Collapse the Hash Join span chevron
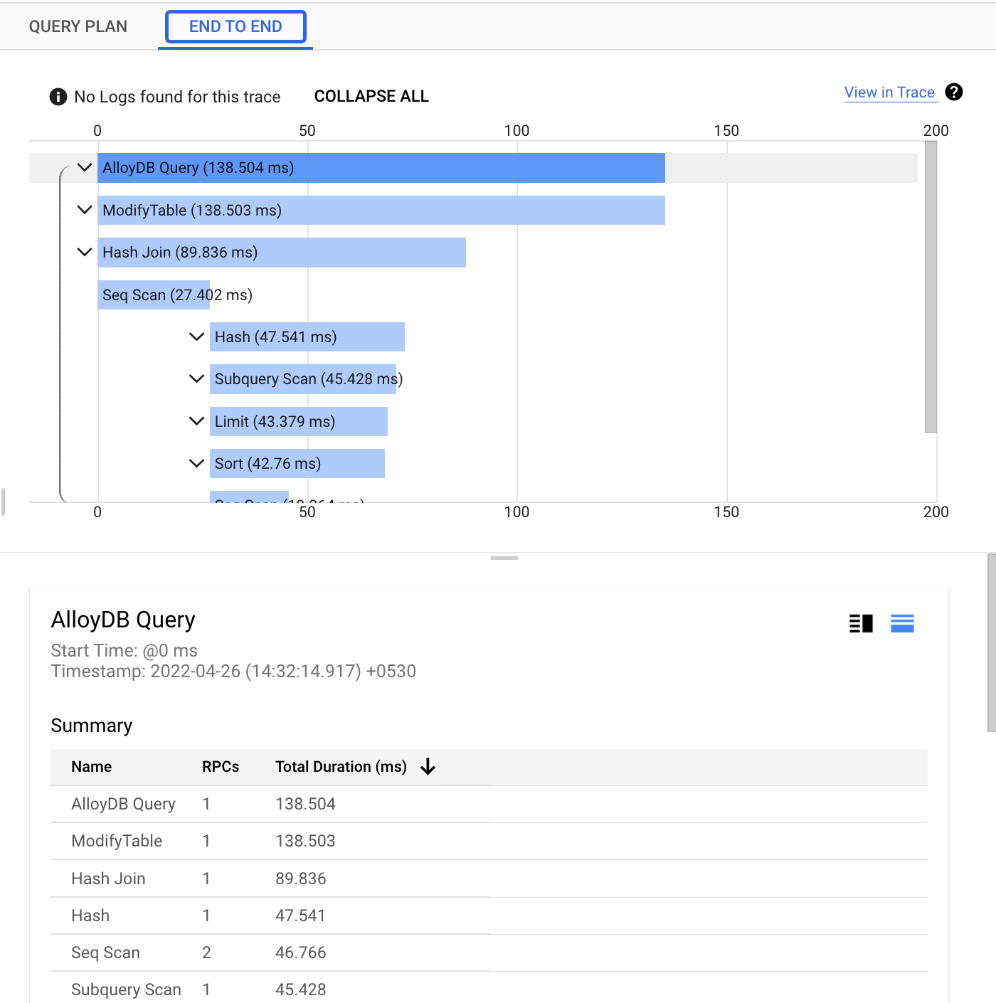The width and height of the screenshot is (996, 1003). point(85,252)
